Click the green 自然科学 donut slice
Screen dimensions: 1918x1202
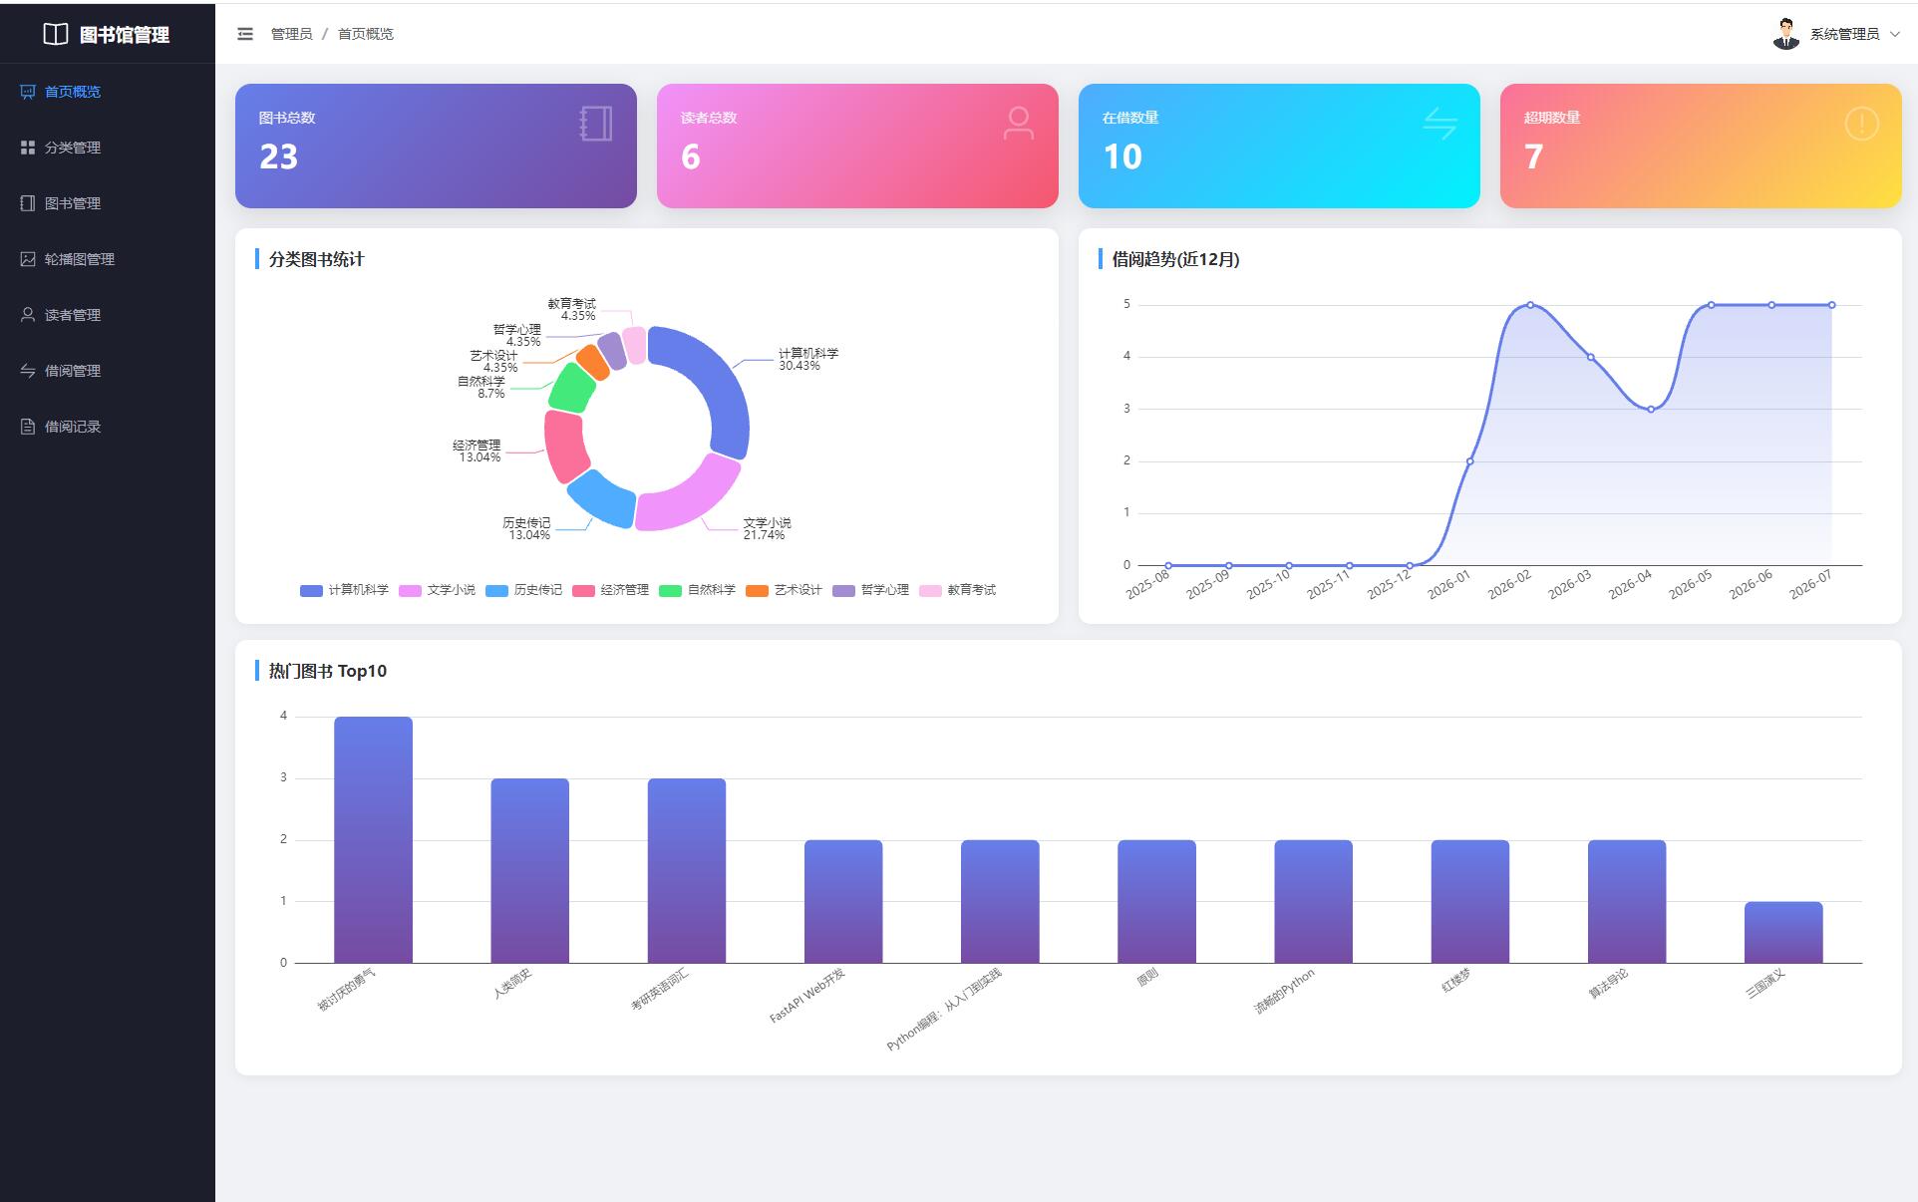pyautogui.click(x=570, y=389)
